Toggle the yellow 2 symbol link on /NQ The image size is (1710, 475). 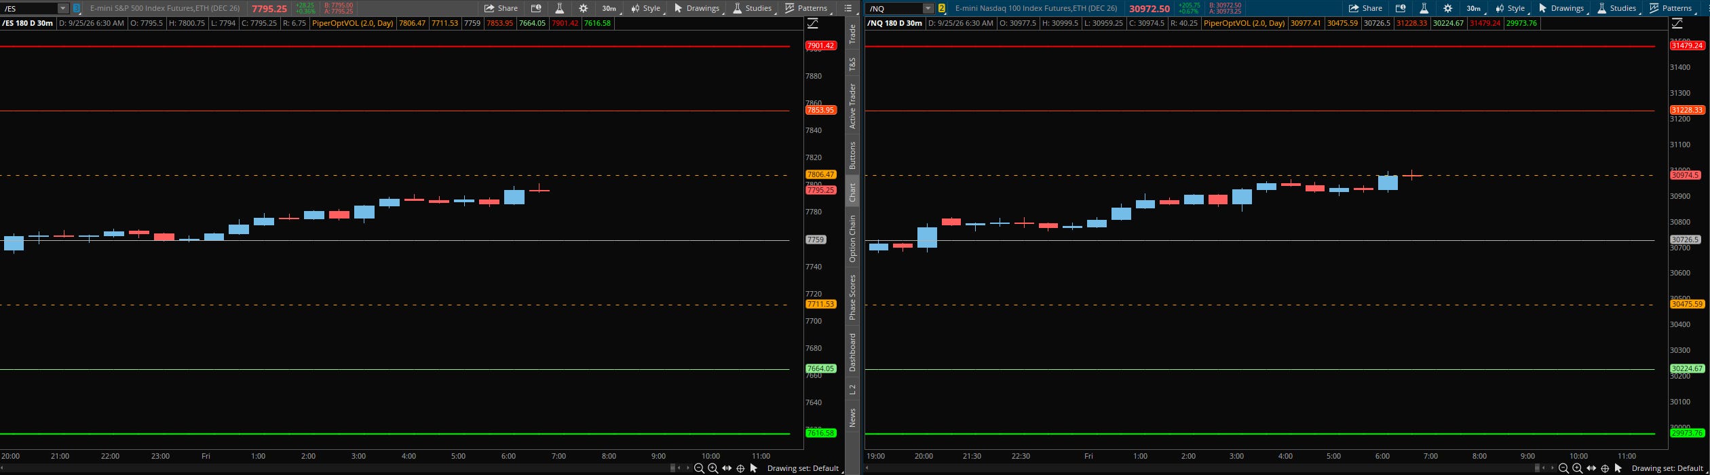[942, 8]
